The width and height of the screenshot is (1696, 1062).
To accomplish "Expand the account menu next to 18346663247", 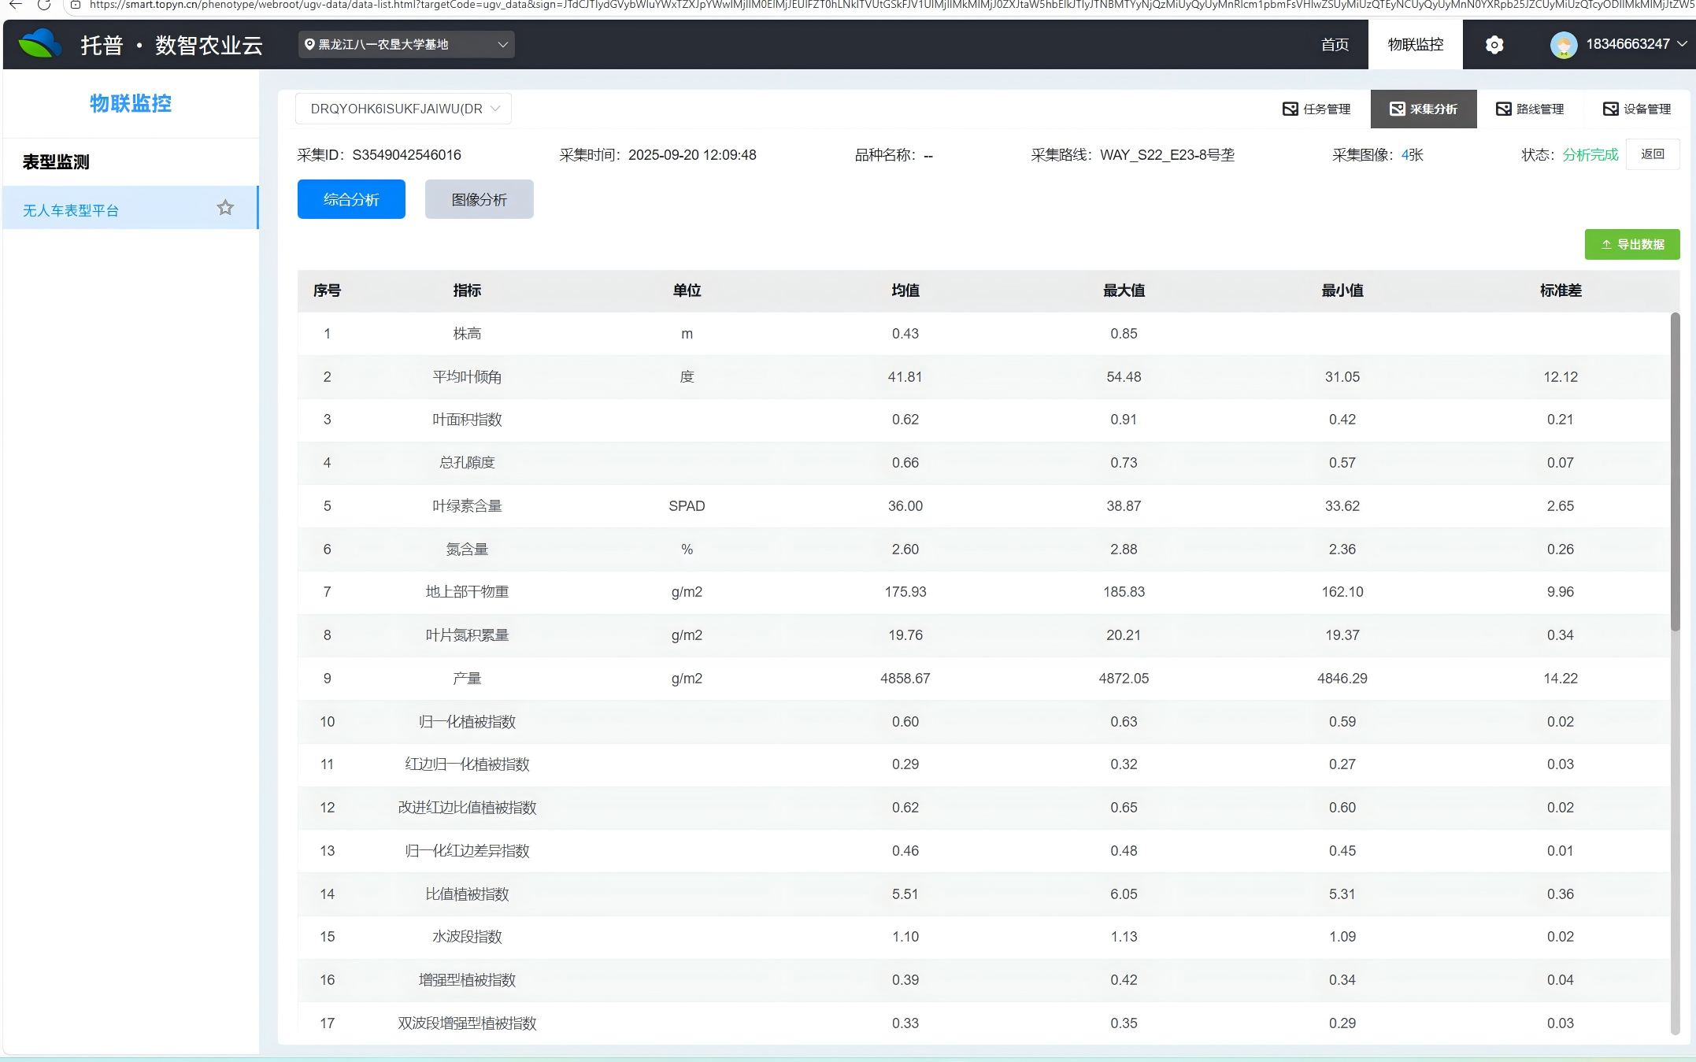I will 1682,44.
